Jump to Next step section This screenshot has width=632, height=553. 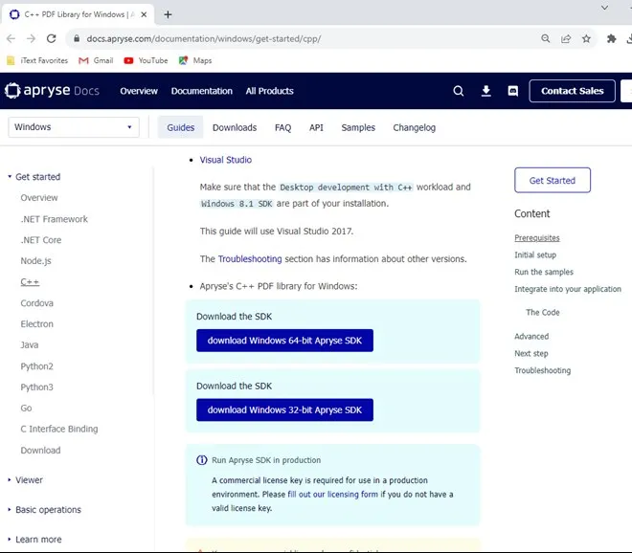tap(531, 354)
